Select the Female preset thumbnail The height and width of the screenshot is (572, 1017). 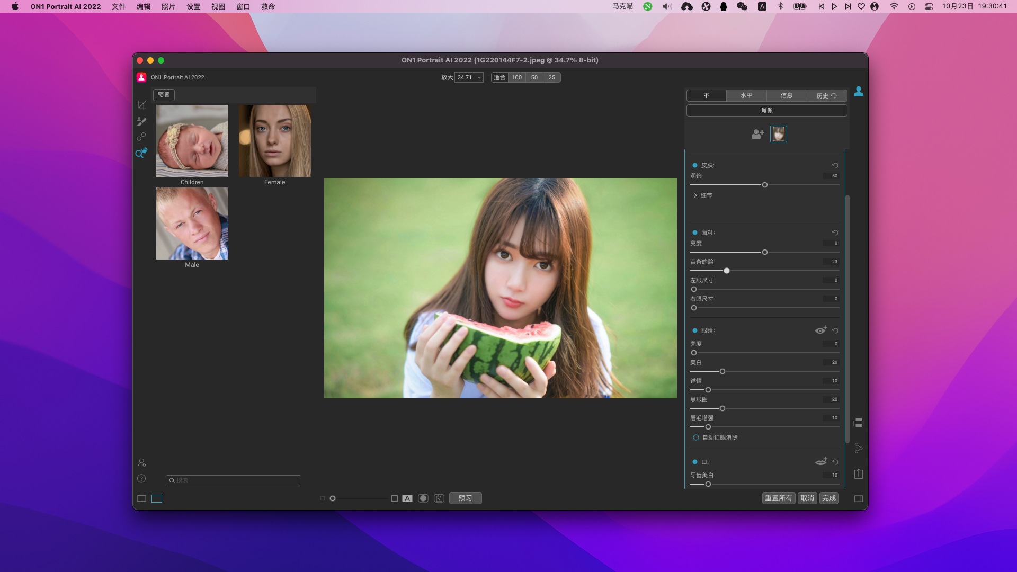coord(274,141)
